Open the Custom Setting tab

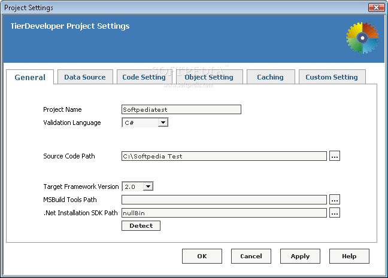[332, 77]
